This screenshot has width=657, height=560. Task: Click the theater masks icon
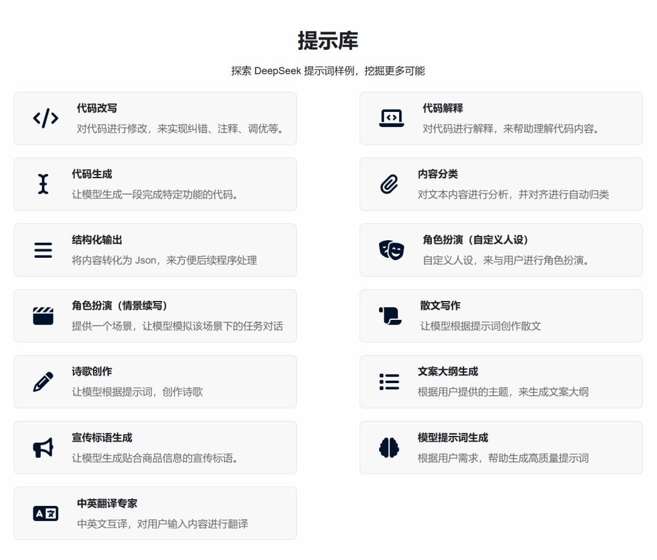click(x=391, y=250)
